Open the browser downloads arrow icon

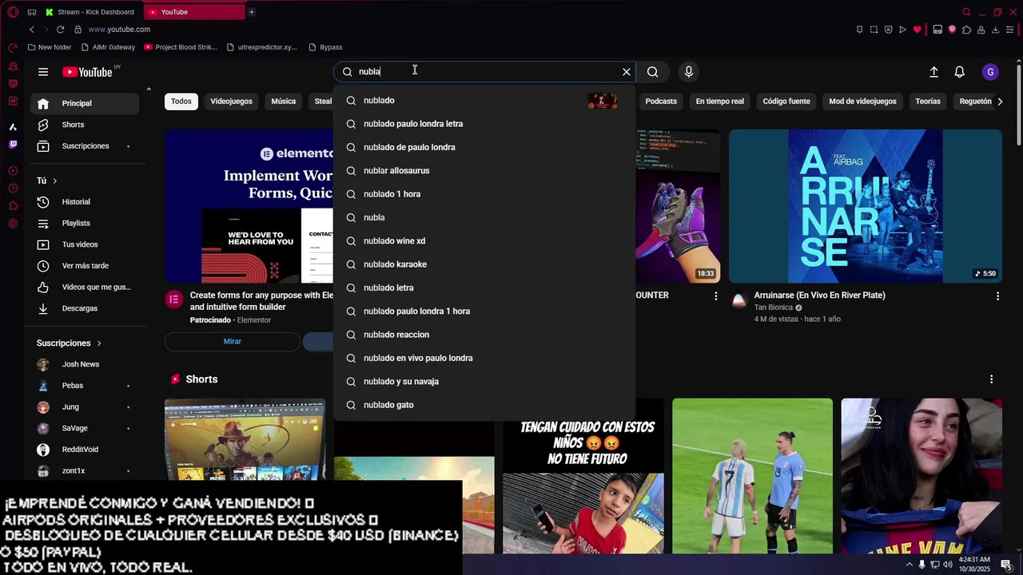pos(995,30)
